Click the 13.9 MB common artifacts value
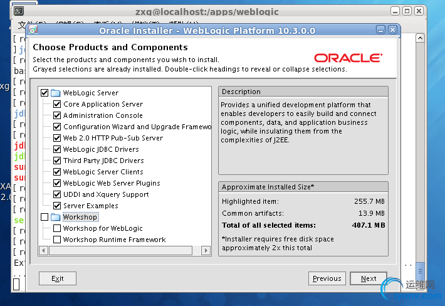Image resolution: width=445 pixels, height=306 pixels. [372, 213]
